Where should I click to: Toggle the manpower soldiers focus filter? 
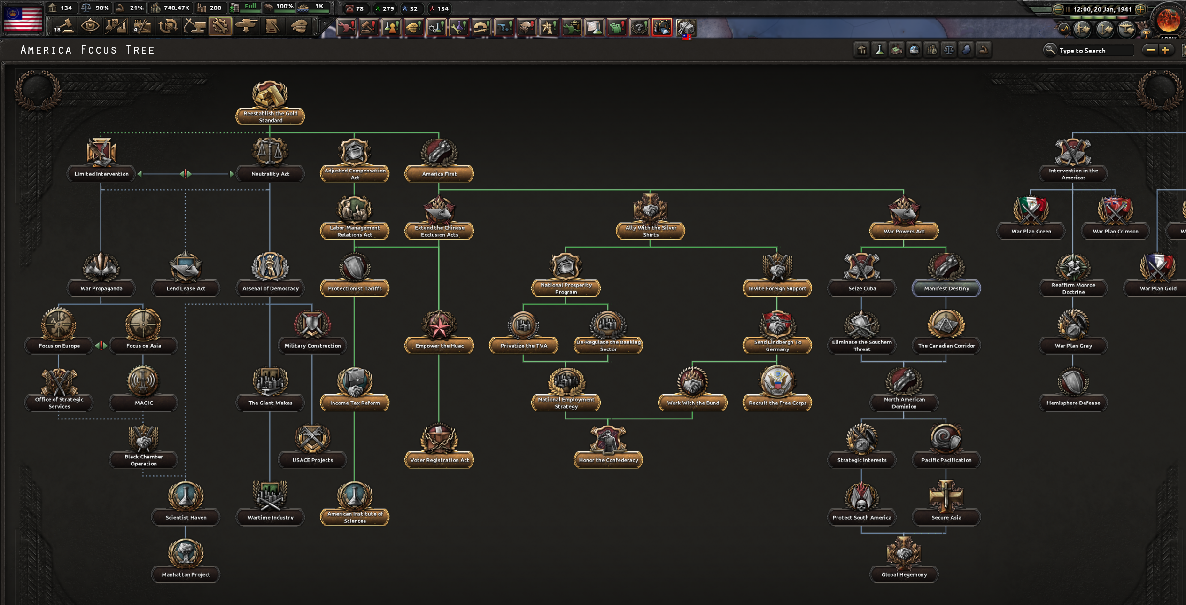click(x=931, y=50)
